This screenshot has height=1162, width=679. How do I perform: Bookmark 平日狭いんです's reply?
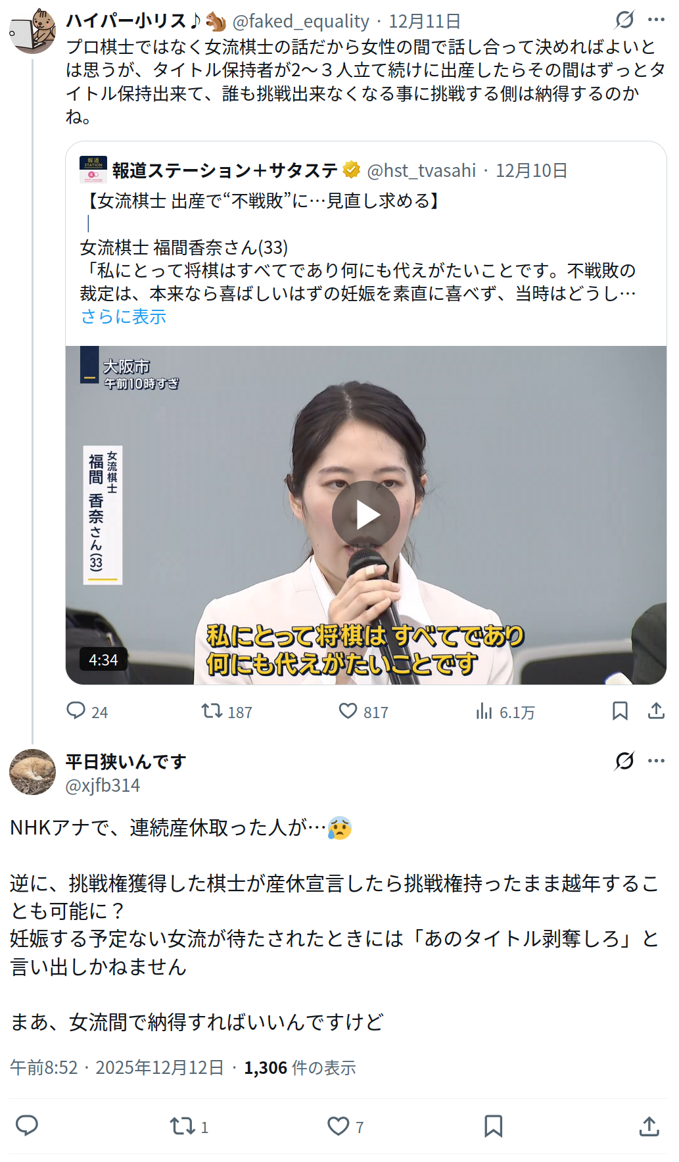click(493, 1126)
